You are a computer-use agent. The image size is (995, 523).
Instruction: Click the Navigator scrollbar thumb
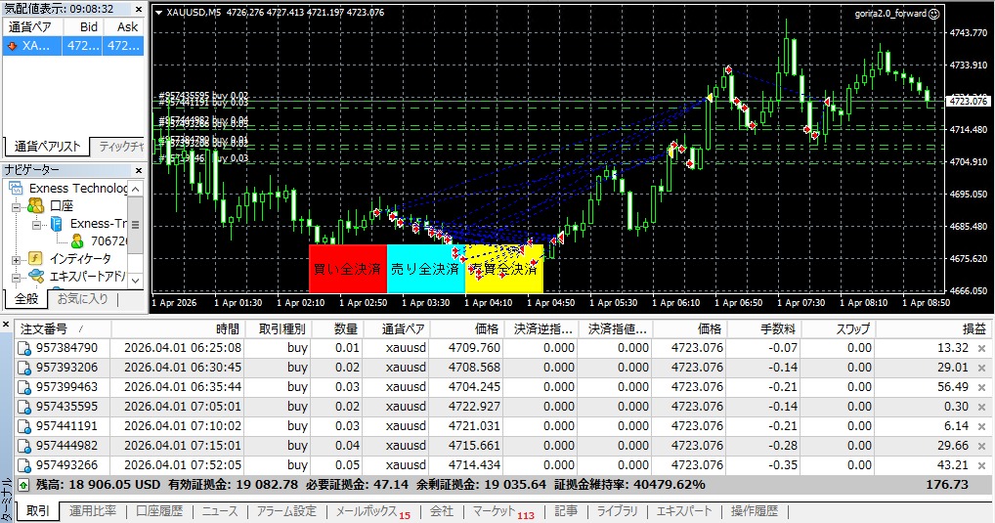pyautogui.click(x=135, y=225)
